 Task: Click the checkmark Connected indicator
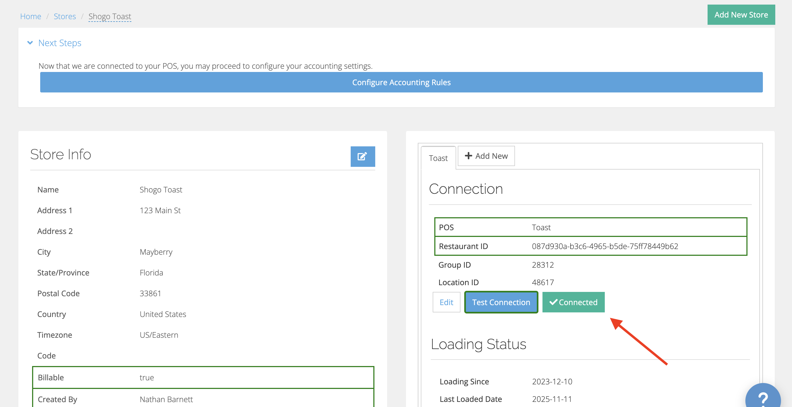click(x=554, y=302)
